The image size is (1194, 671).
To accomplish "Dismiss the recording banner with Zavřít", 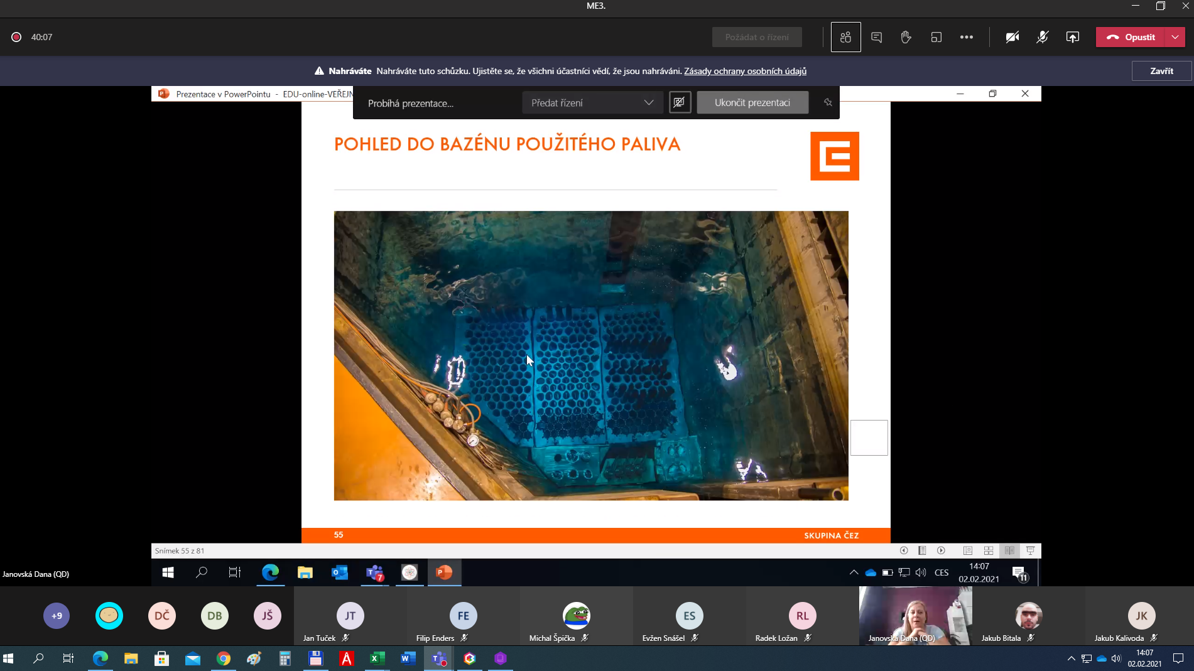I will coord(1161,71).
